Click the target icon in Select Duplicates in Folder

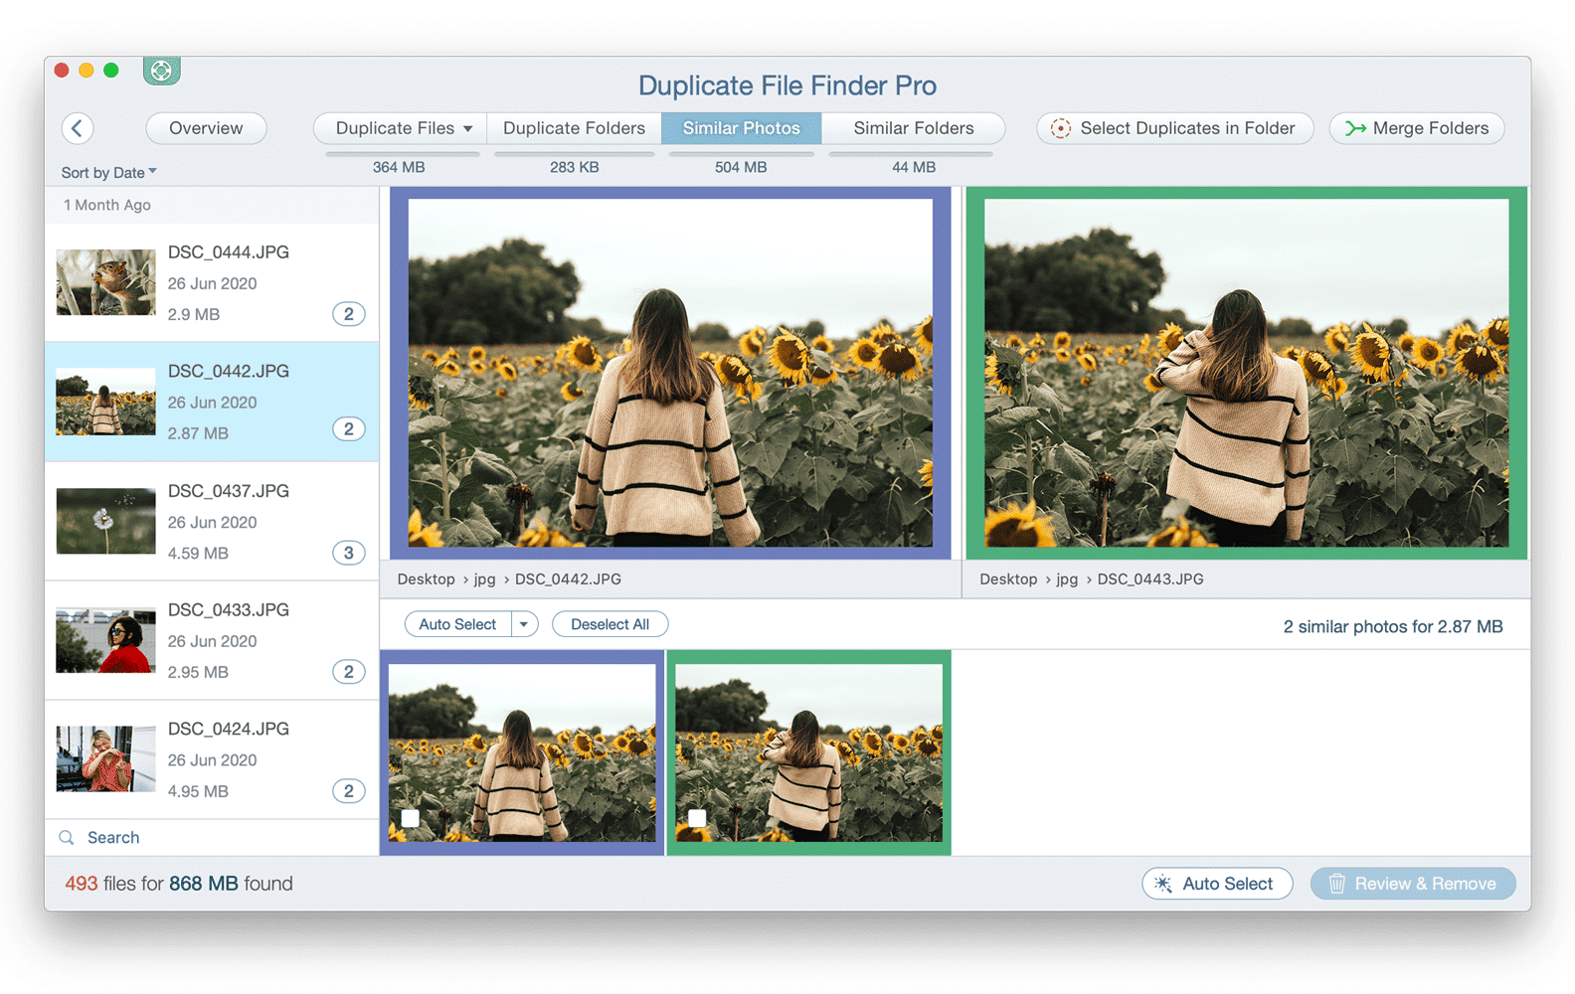[x=1061, y=128]
